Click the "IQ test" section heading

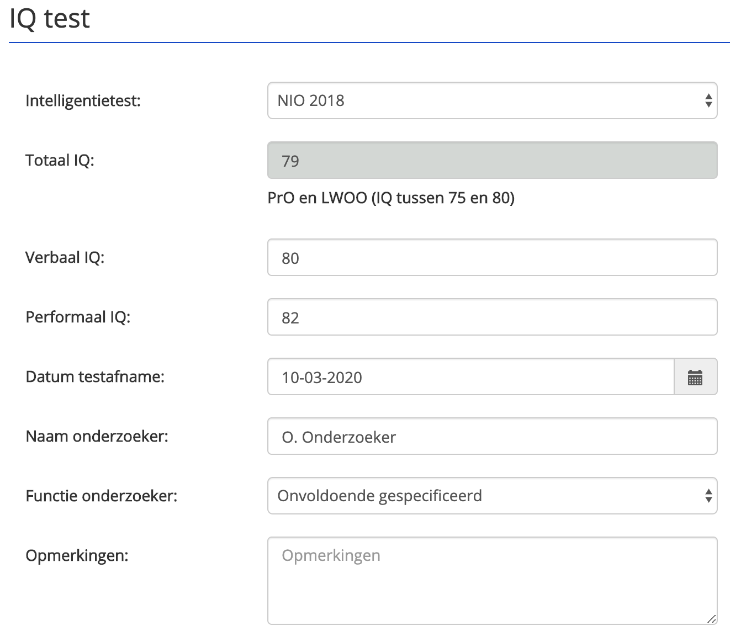[x=50, y=19]
